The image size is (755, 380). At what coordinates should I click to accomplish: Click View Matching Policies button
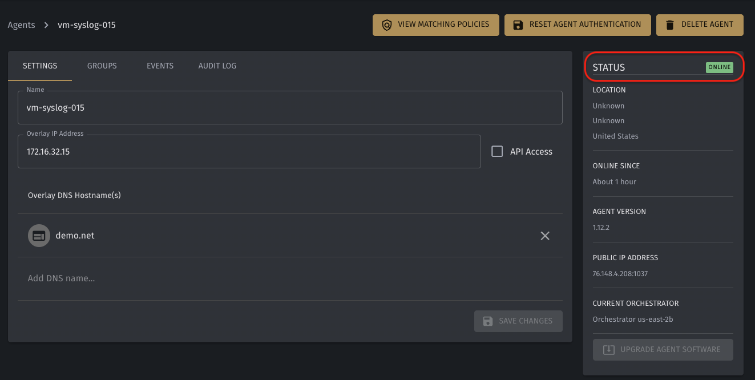click(x=436, y=25)
